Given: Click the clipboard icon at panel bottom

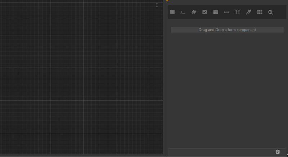Looking at the screenshot, I should 278,152.
